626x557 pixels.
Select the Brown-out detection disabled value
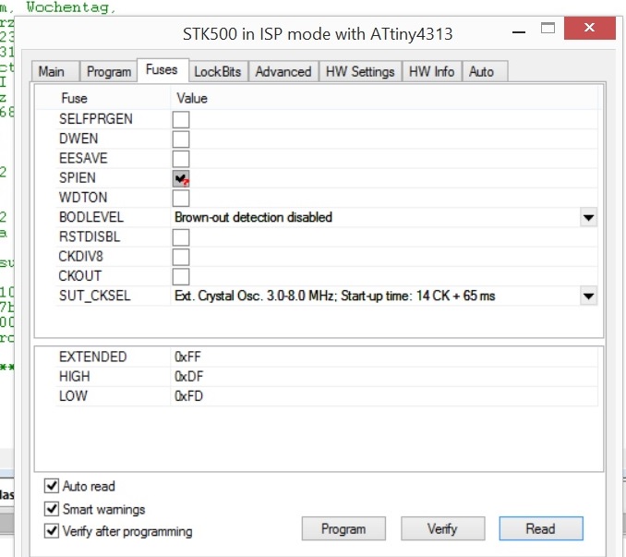coord(253,217)
